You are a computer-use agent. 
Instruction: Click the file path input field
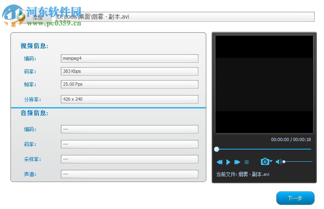pyautogui.click(x=185, y=17)
